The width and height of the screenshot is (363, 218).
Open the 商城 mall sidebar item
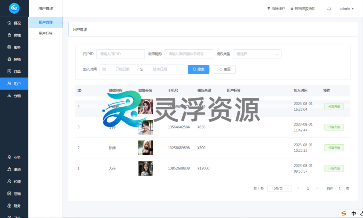pos(14,35)
